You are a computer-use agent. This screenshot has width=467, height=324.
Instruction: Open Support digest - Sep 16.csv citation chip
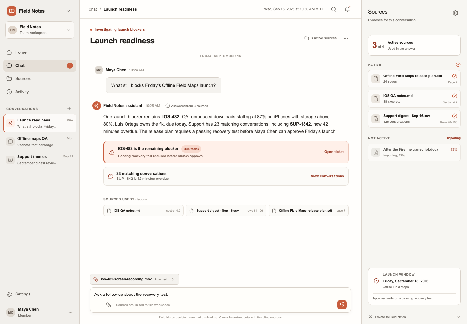point(226,211)
